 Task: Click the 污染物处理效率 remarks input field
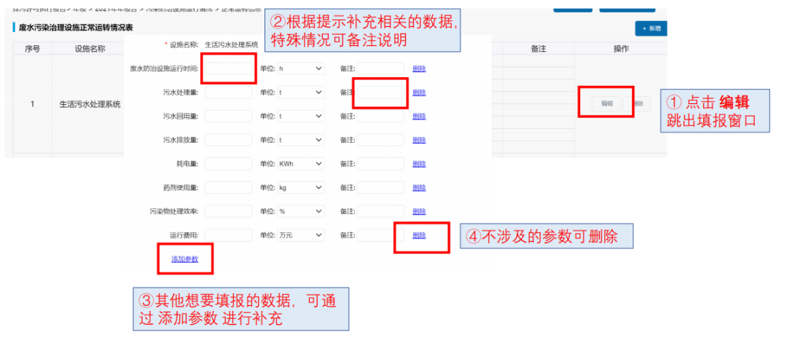(380, 211)
